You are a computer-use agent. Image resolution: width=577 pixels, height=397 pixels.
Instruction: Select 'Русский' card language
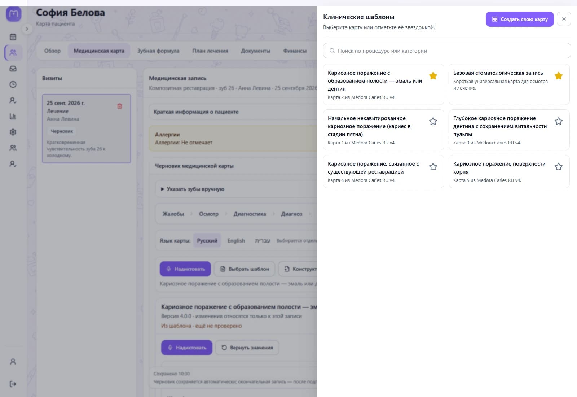(207, 241)
